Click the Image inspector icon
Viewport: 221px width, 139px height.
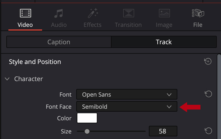click(164, 13)
